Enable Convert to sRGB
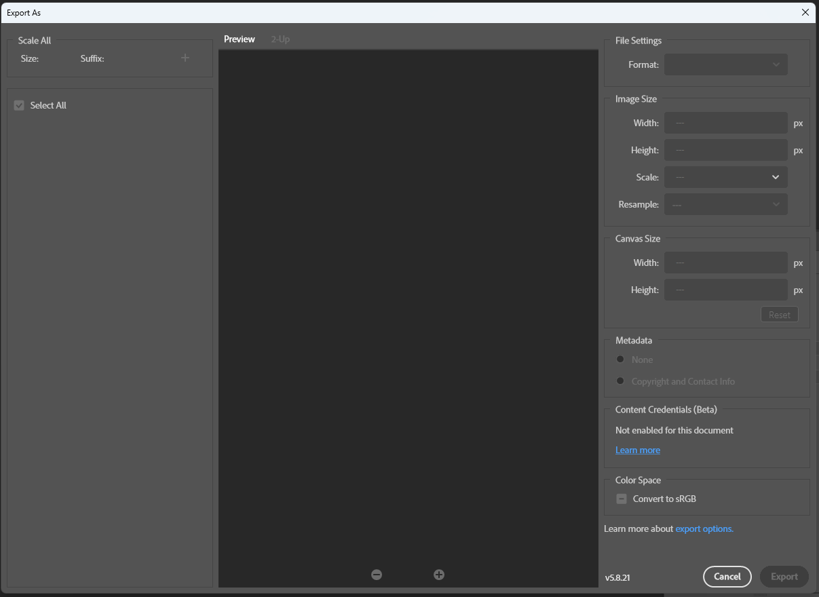Viewport: 819px width, 597px height. (621, 499)
